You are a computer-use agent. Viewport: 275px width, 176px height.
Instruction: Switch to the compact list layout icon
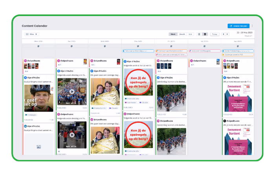click(199, 34)
